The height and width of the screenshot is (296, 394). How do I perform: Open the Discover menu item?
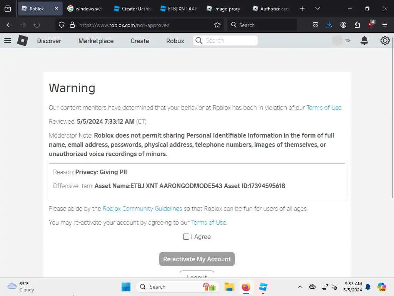(49, 41)
